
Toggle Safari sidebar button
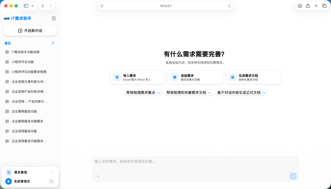(x=26, y=6)
